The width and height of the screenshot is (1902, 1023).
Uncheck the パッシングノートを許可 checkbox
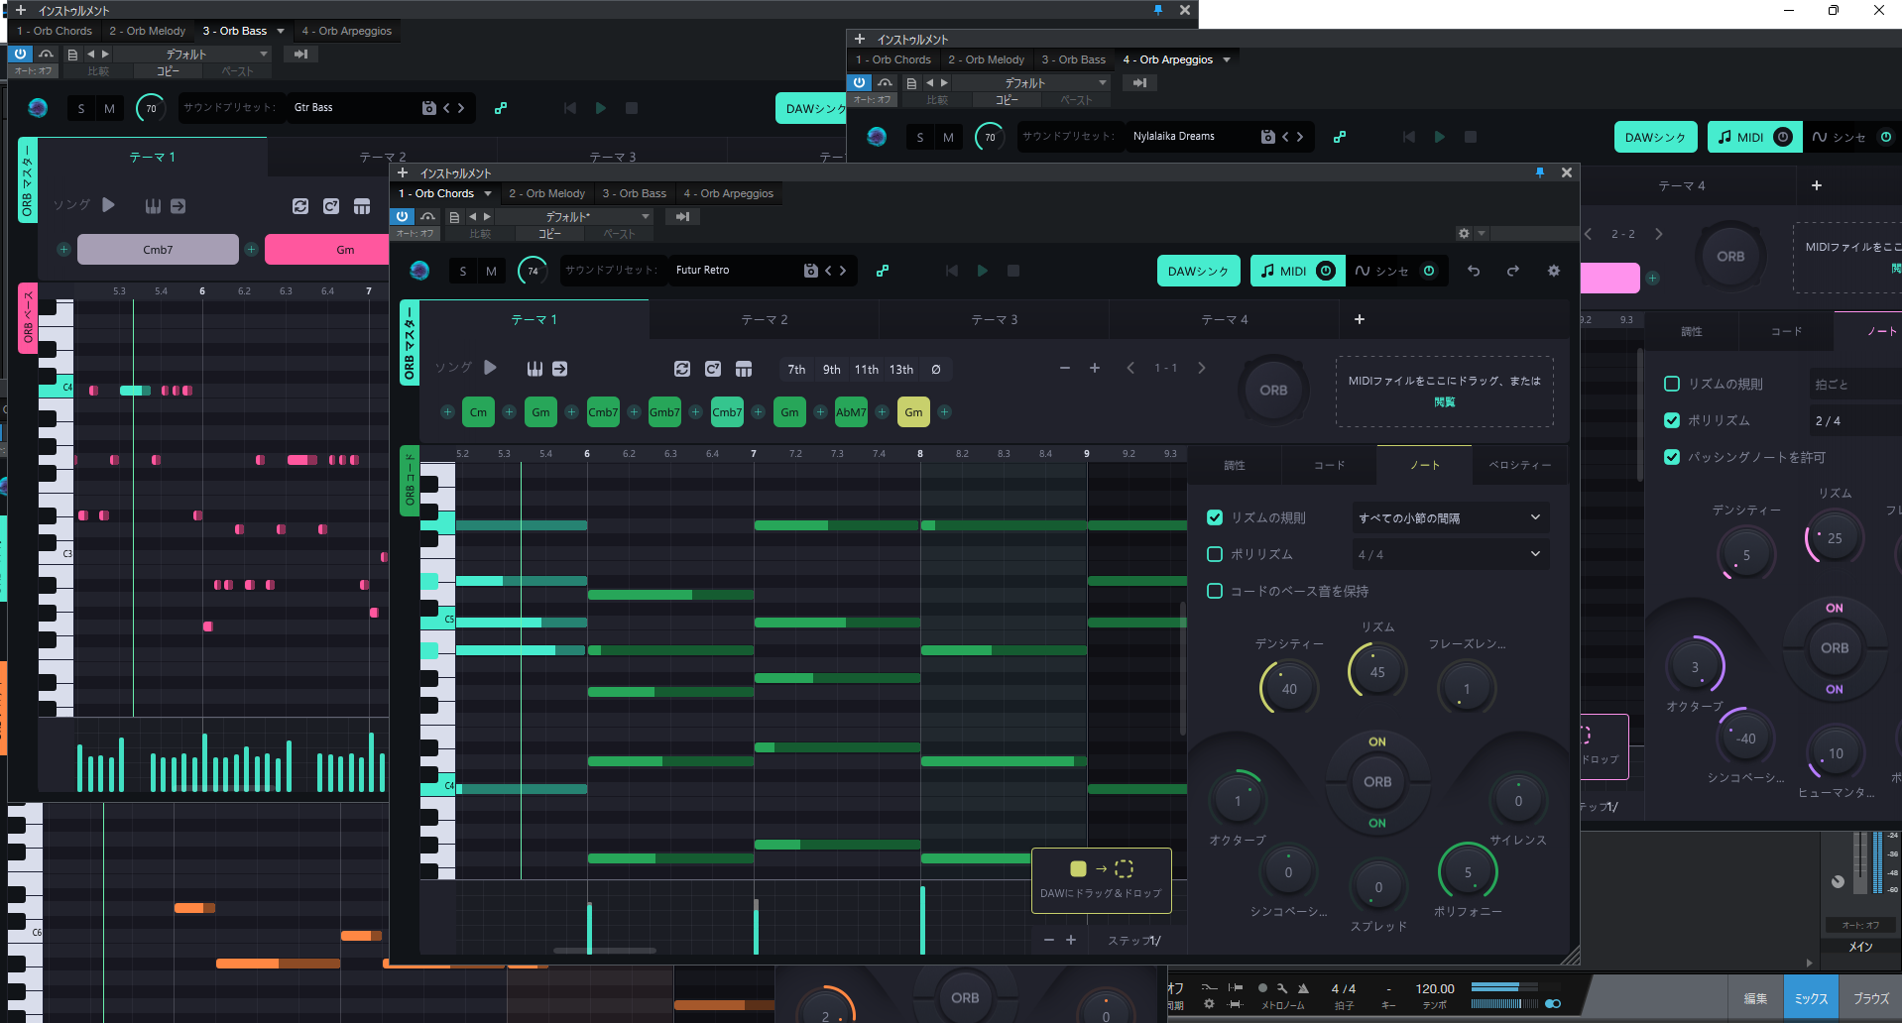click(1672, 457)
